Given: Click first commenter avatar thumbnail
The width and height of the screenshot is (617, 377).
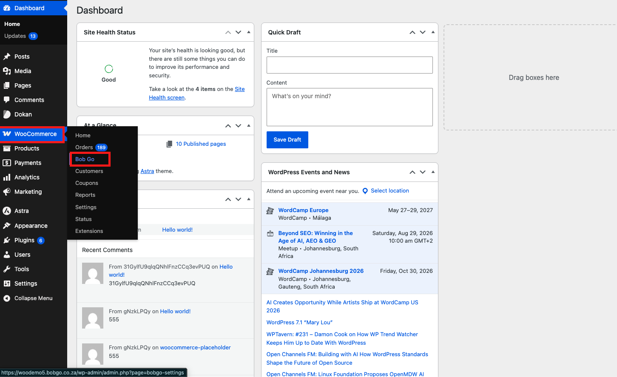Looking at the screenshot, I should pyautogui.click(x=93, y=273).
